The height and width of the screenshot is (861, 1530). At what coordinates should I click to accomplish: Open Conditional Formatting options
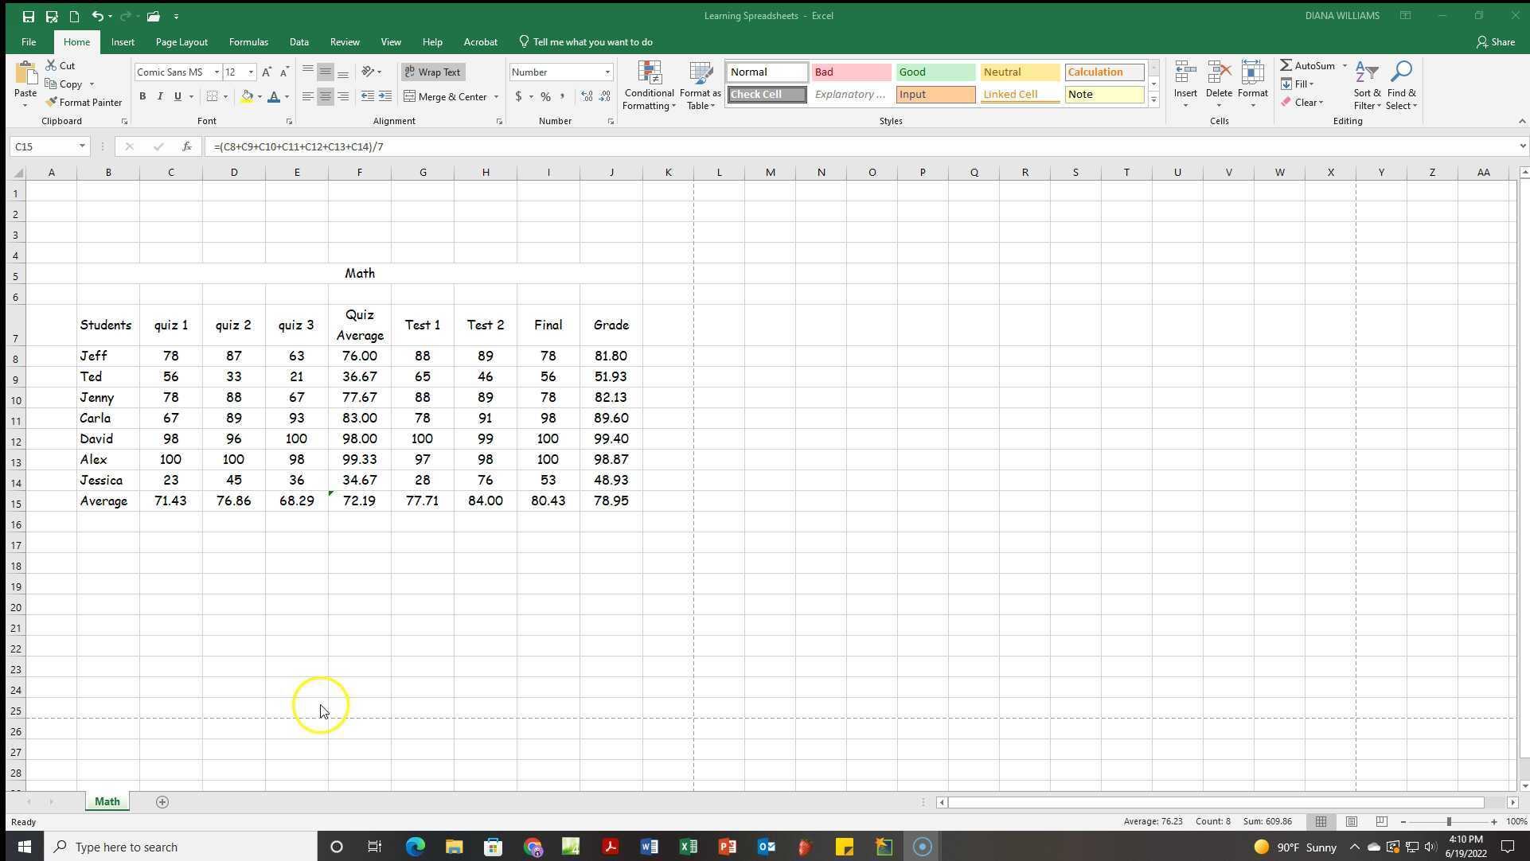point(649,85)
